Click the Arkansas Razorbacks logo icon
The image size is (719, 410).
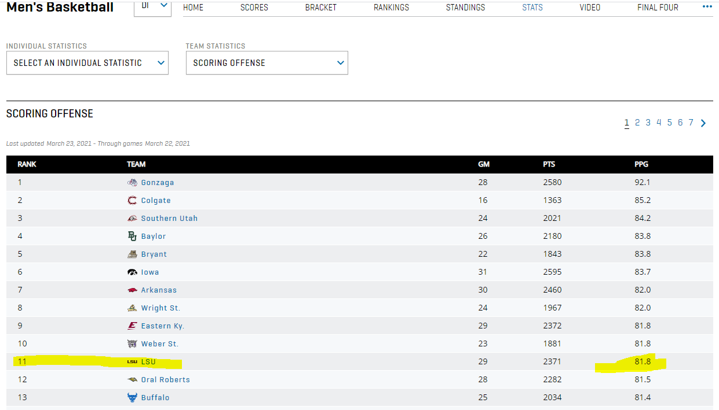132,290
